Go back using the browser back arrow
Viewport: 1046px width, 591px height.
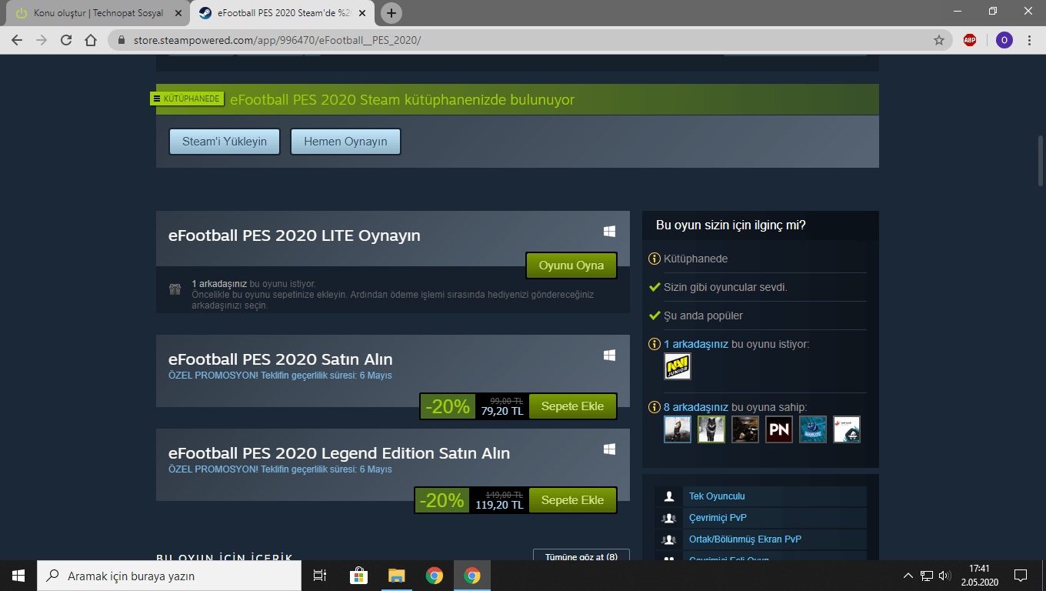pos(17,40)
